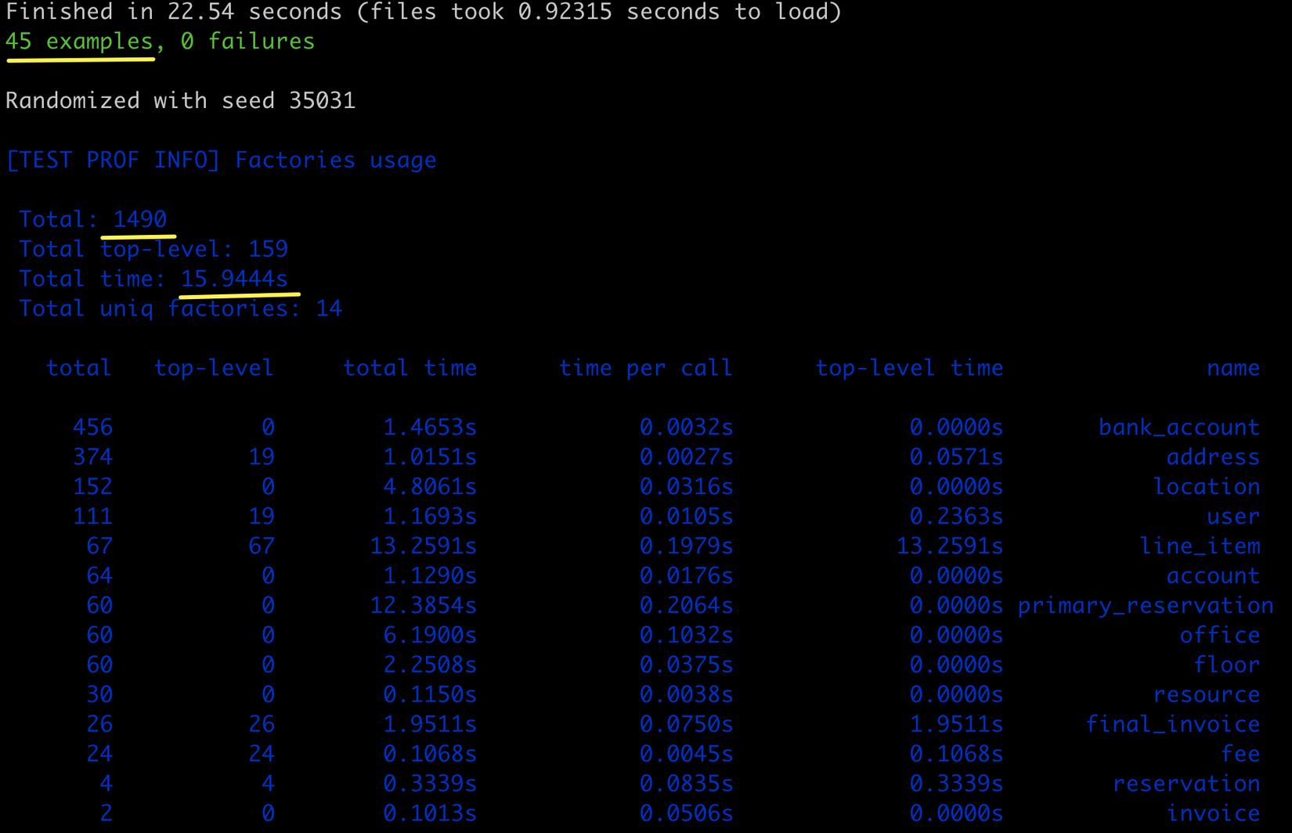
Task: Select the "Total top-level: 159" line
Action: point(153,250)
